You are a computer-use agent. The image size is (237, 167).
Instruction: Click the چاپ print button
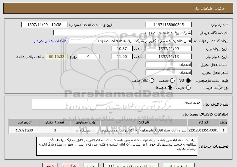(91, 165)
